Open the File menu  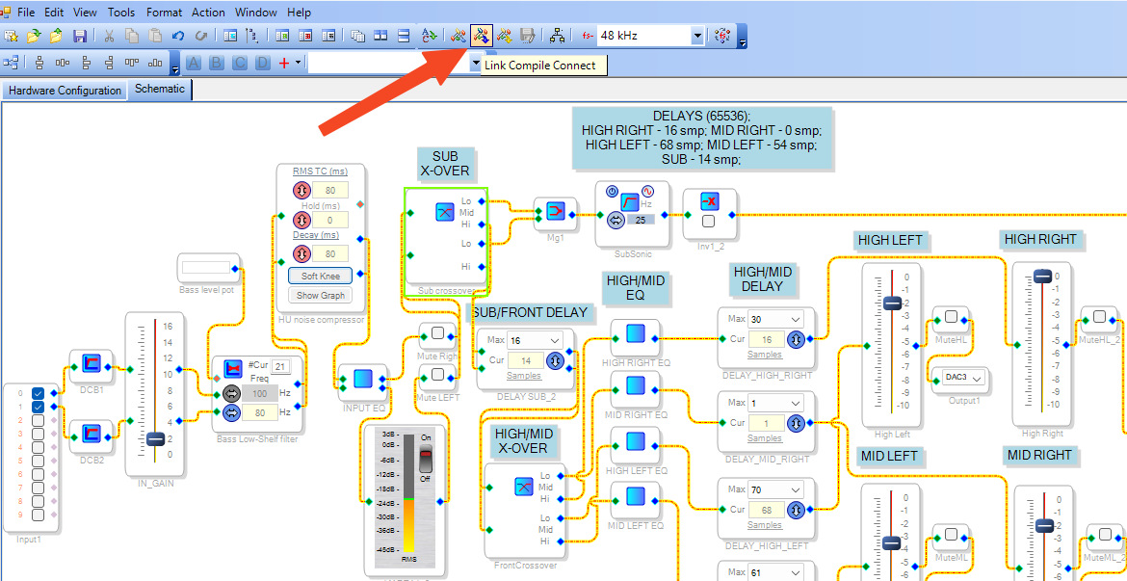tap(26, 13)
